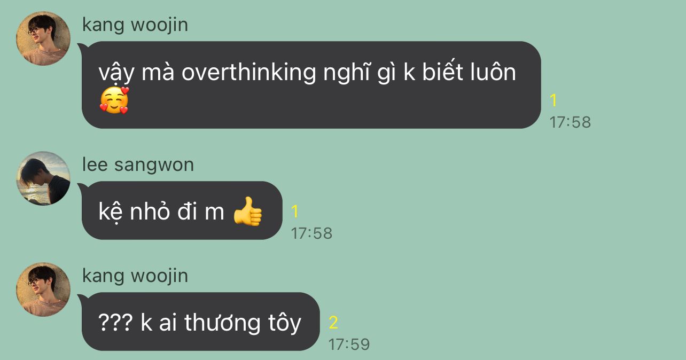This screenshot has width=686, height=360.
Task: Click the 17:58 timestamp of the overthinking message
Action: pos(570,122)
